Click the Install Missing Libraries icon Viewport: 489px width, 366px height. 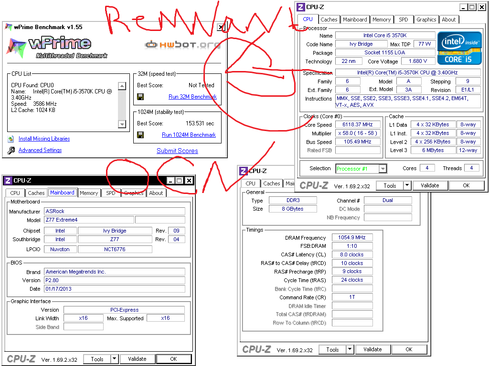[x=11, y=139]
